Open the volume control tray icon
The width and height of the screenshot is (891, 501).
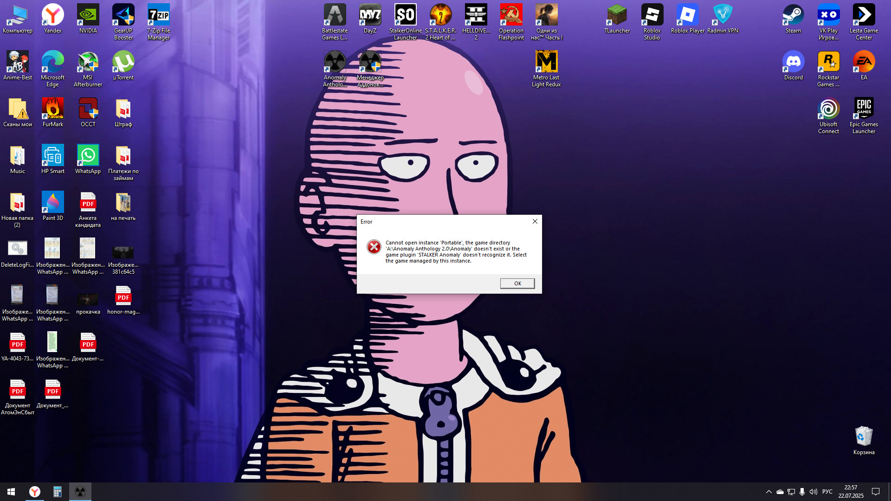(813, 492)
